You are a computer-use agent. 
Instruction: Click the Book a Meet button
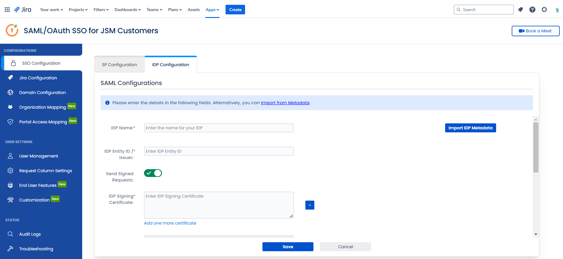[x=535, y=31]
